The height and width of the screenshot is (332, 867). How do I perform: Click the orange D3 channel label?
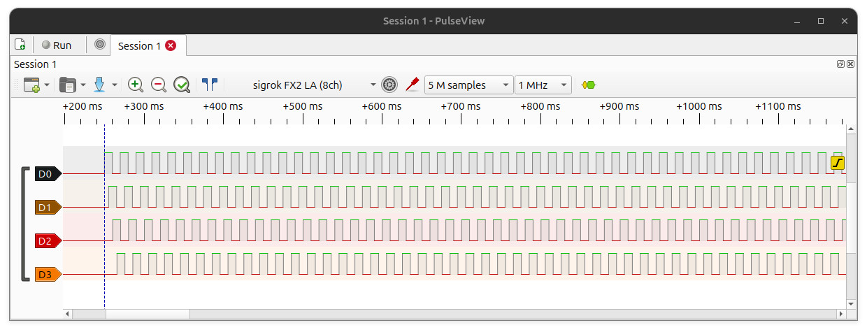tap(48, 275)
